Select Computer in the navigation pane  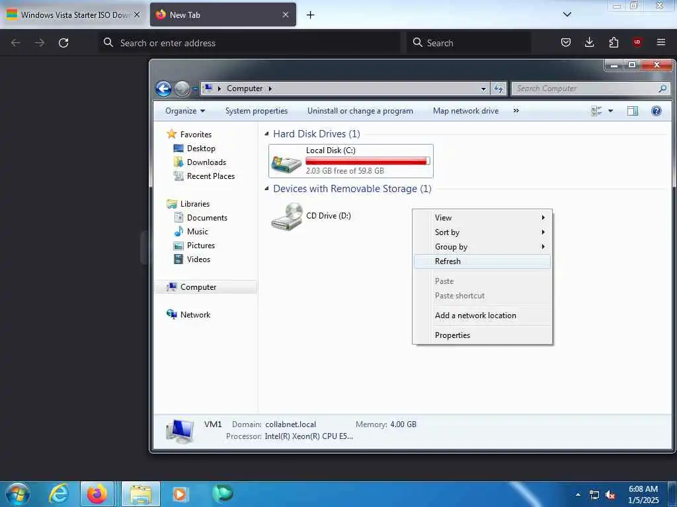[206, 287]
